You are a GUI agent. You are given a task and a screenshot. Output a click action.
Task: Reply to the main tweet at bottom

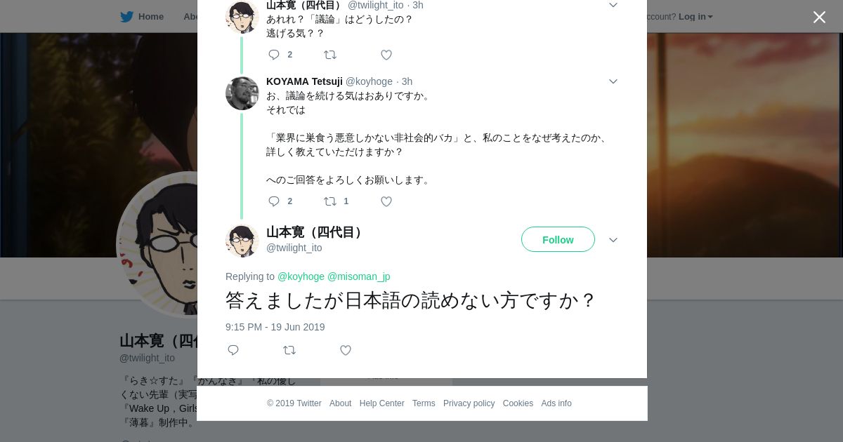click(x=233, y=350)
